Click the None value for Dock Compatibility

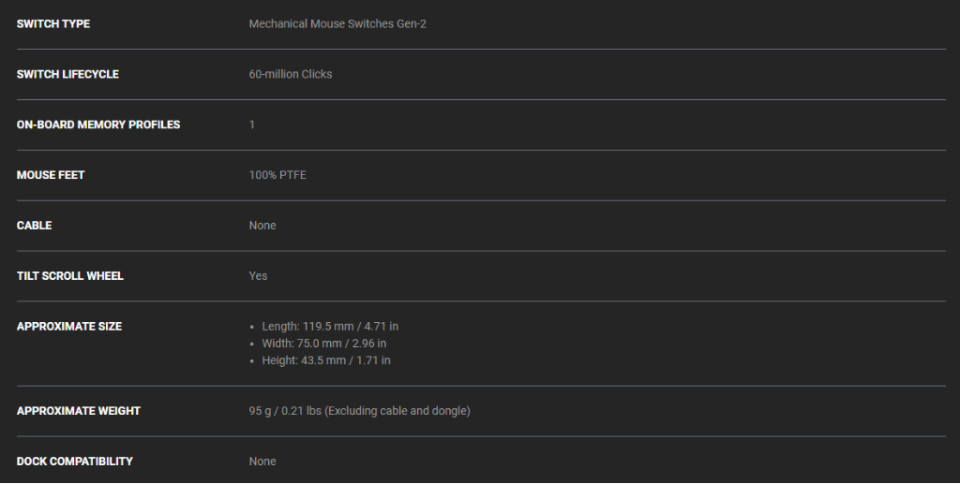pyautogui.click(x=262, y=462)
